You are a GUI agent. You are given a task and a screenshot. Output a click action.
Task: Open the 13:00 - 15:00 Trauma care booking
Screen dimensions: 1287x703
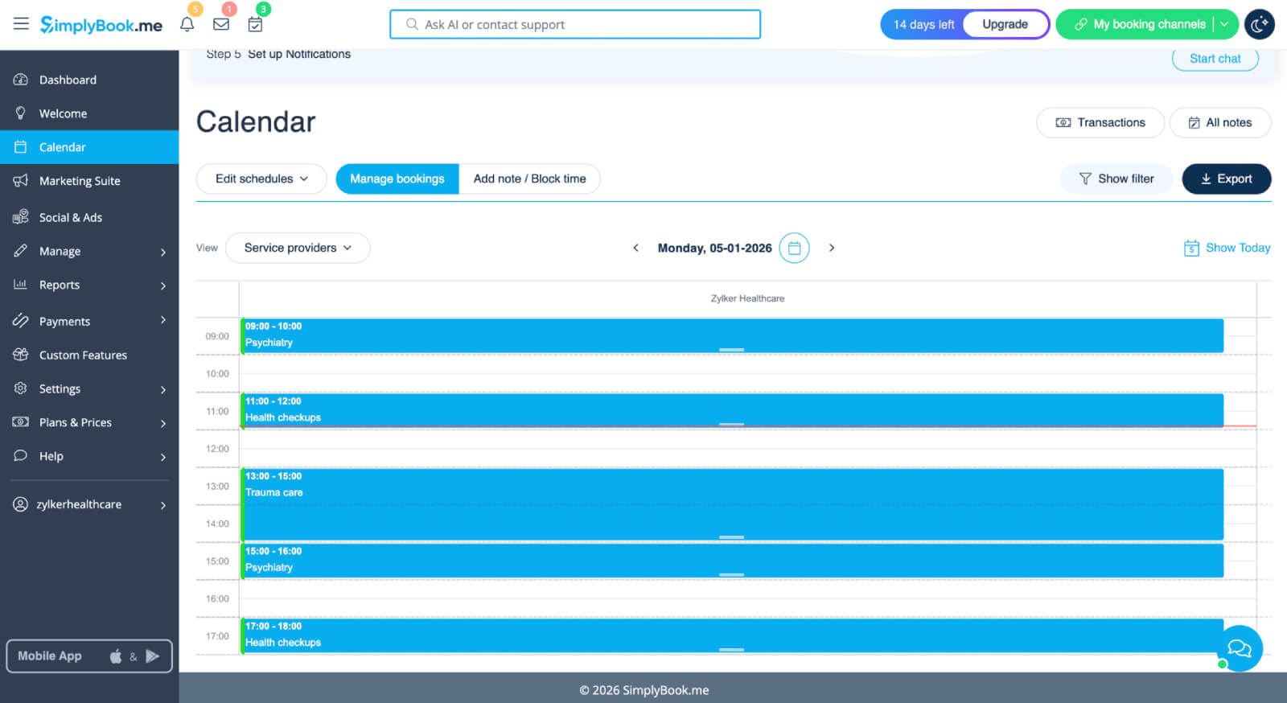[732, 504]
